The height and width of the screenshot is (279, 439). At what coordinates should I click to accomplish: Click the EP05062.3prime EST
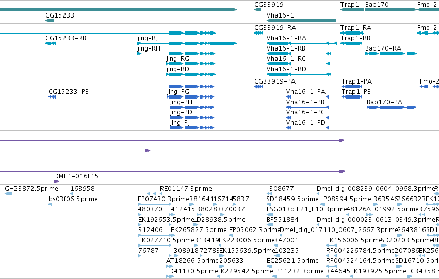(231, 236)
